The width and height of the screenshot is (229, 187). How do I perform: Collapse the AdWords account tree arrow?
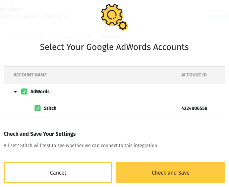(15, 92)
